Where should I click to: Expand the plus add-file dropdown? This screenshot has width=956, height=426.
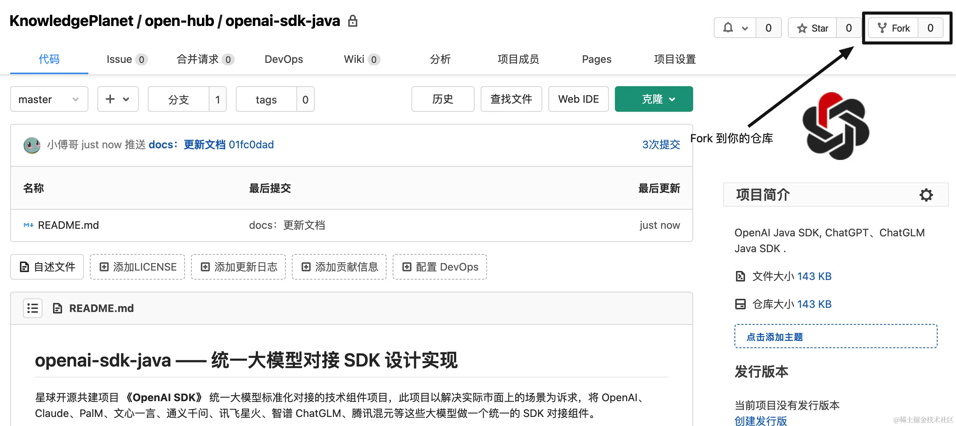coord(118,99)
